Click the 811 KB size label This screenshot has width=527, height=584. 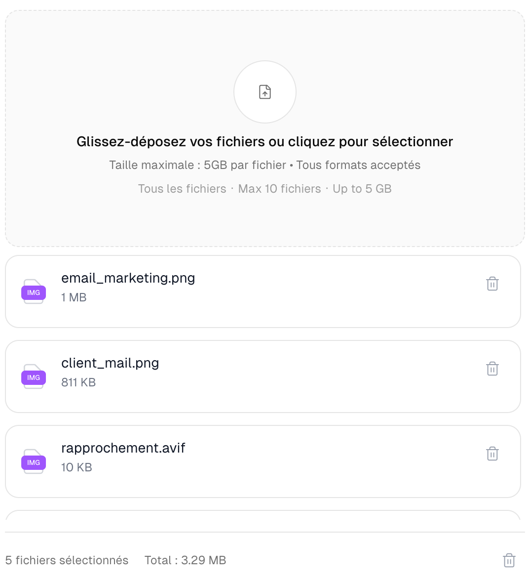point(78,382)
